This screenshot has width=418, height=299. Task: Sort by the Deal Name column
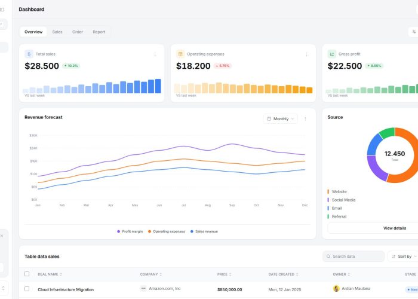[x=50, y=274]
